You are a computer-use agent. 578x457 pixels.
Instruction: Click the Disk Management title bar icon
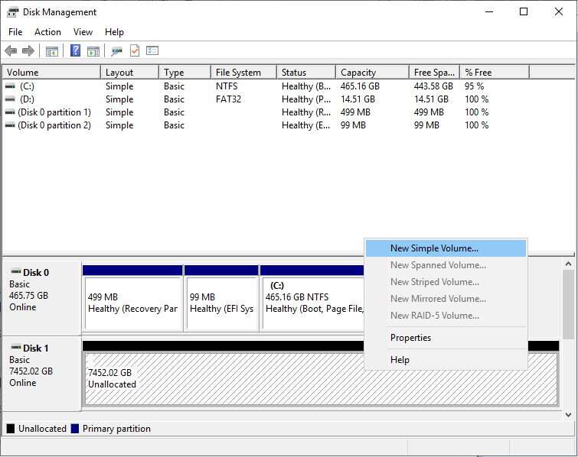[12, 12]
